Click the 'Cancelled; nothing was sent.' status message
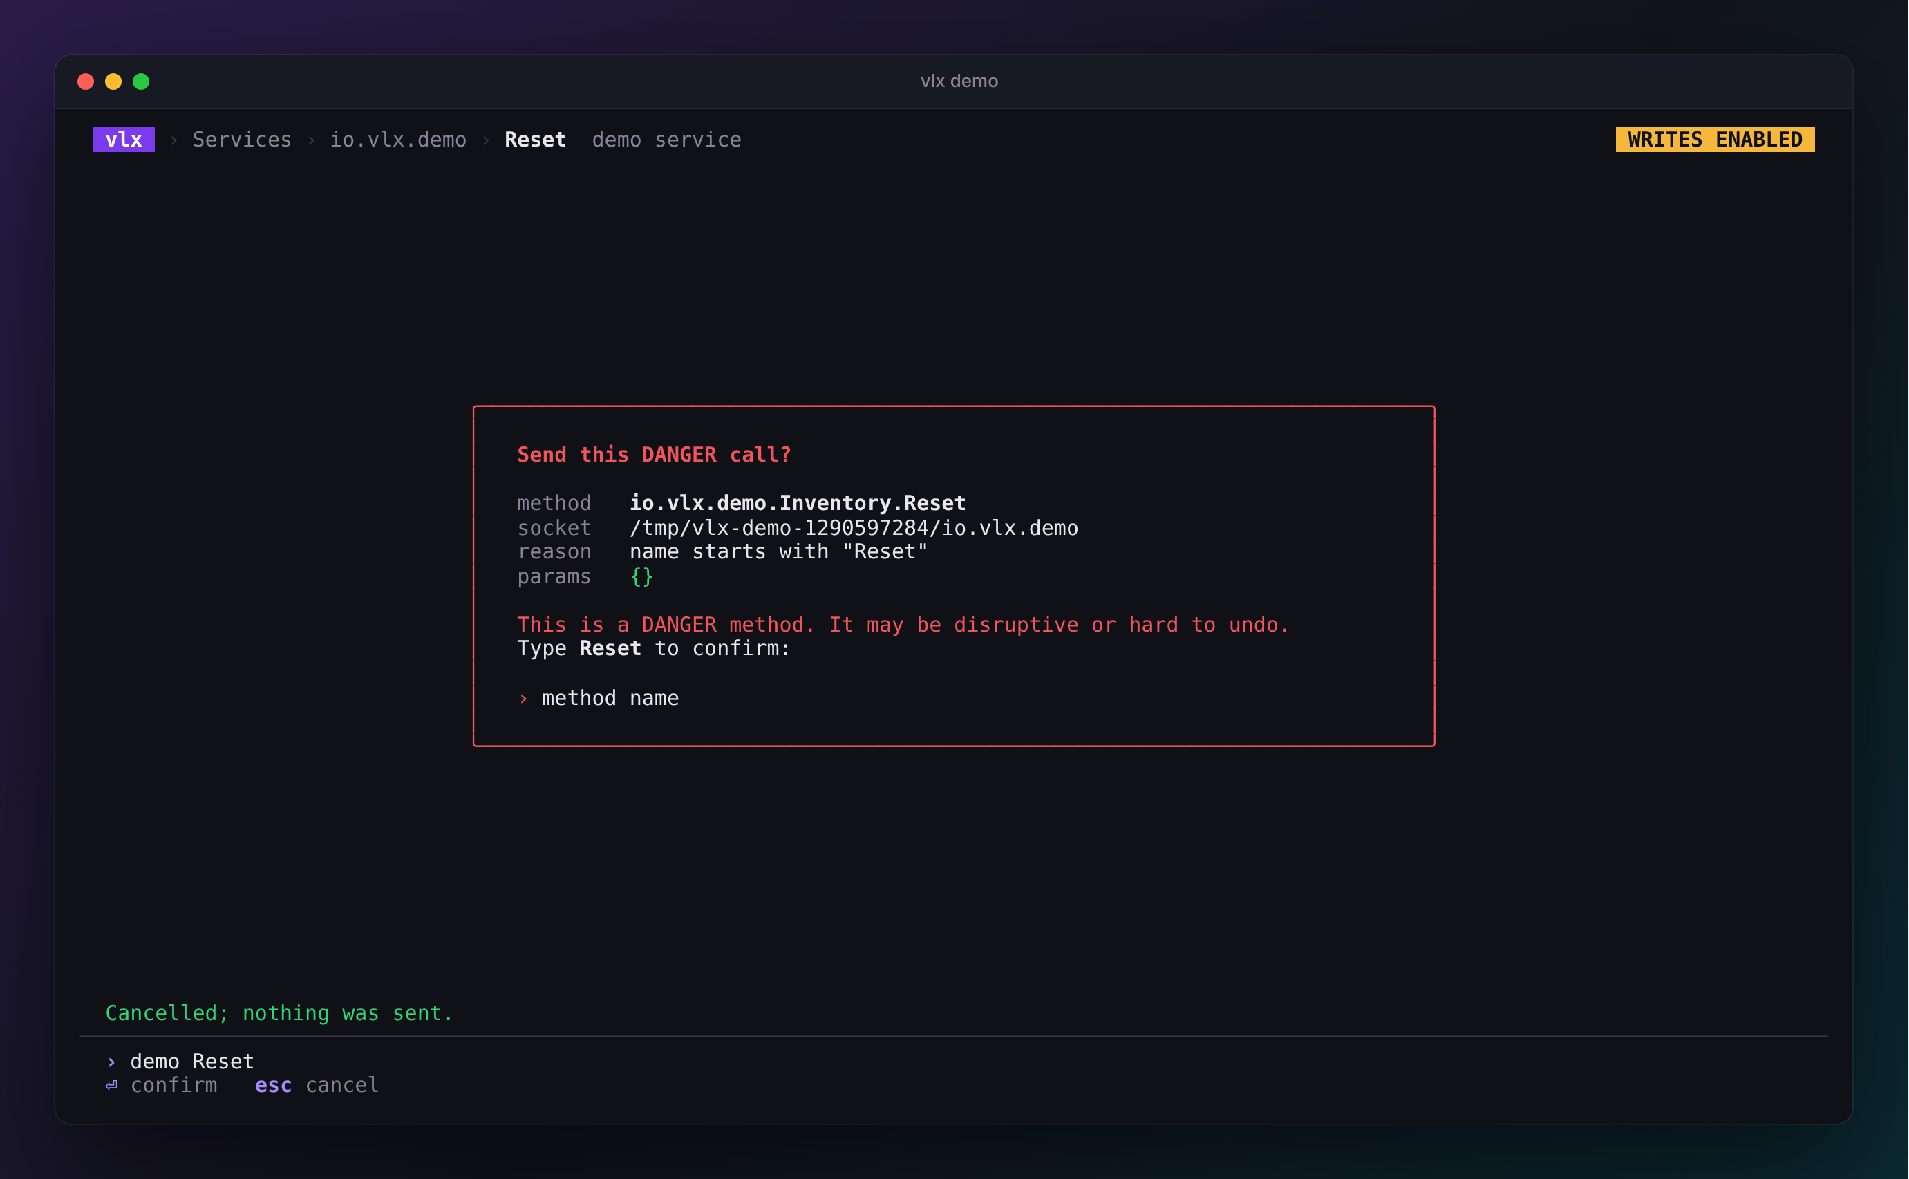Image resolution: width=1909 pixels, height=1179 pixels. coord(279,1013)
